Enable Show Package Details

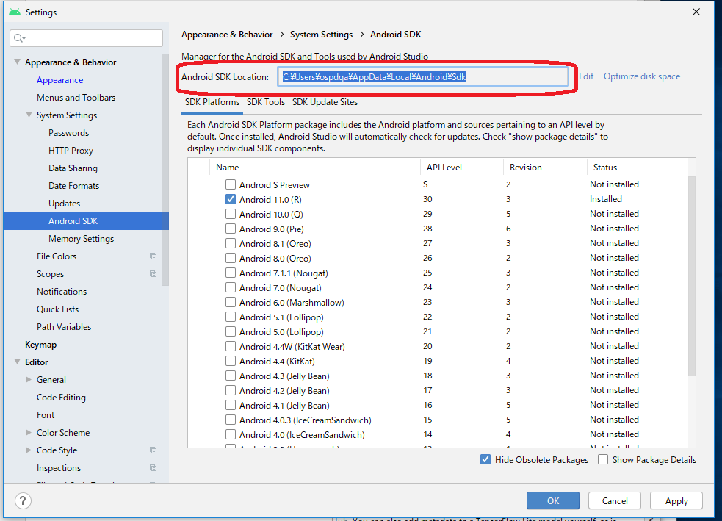(603, 460)
